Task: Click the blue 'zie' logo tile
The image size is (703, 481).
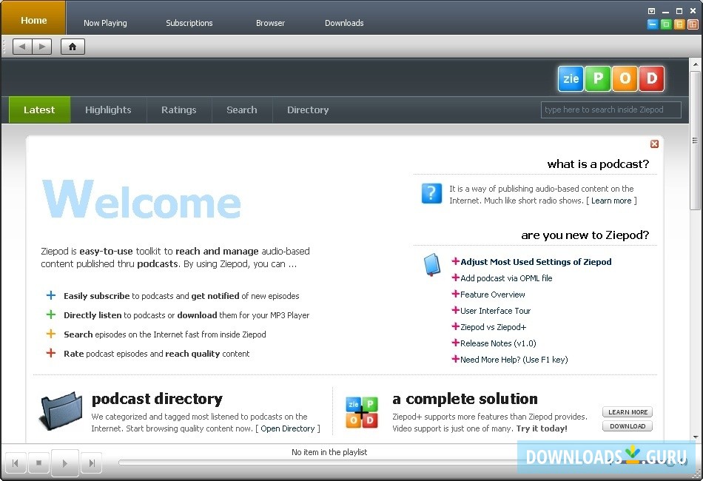Action: [x=571, y=79]
